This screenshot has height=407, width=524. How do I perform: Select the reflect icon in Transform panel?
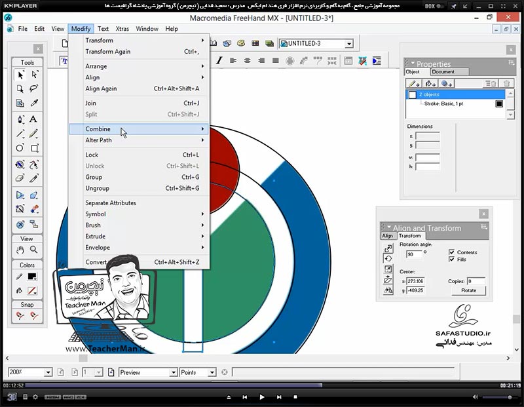(x=388, y=290)
